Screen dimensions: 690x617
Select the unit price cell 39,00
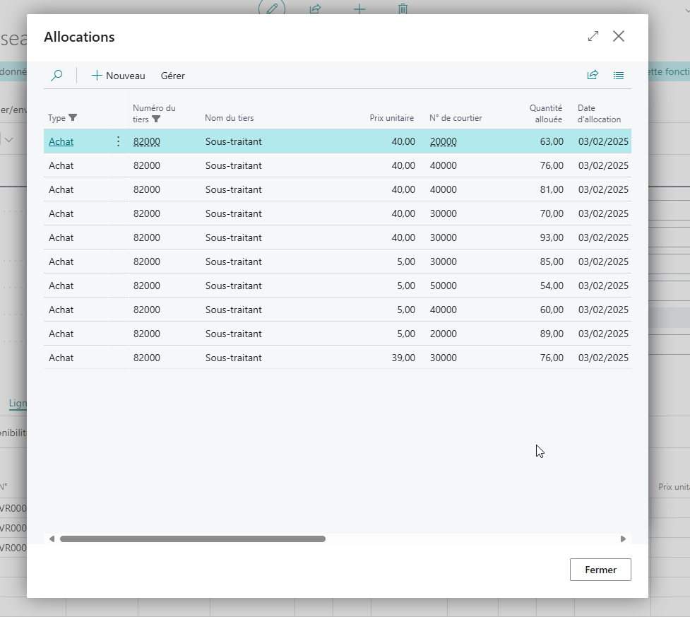(403, 358)
